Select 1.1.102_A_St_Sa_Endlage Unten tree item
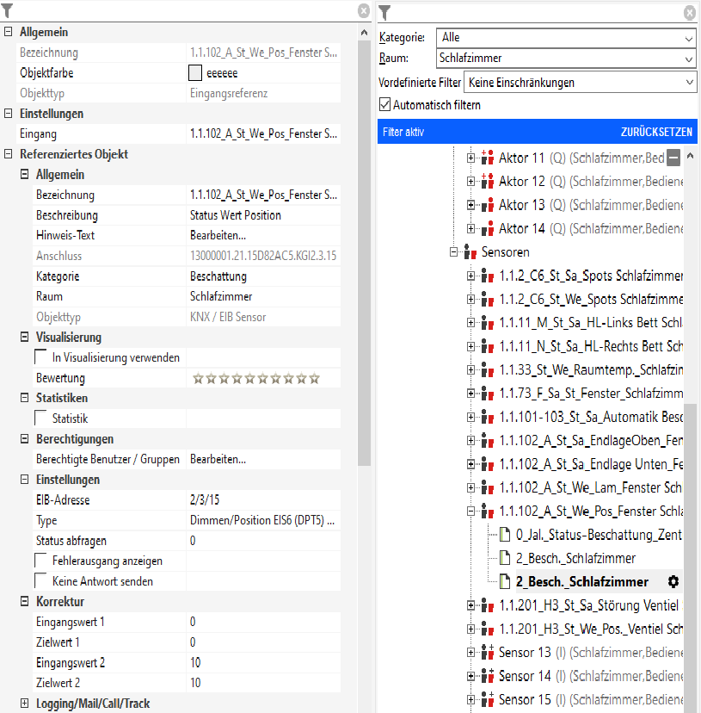This screenshot has width=701, height=713. (591, 464)
